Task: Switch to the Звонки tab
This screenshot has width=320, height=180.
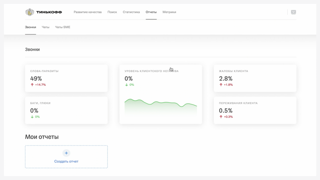Action: (31, 27)
